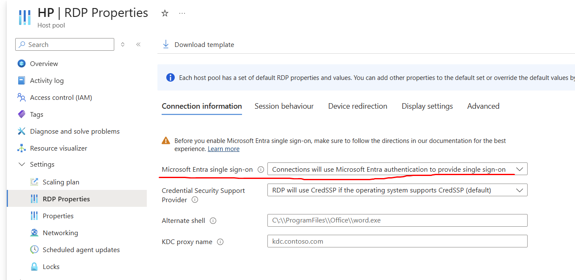Open the Credential Security Support Provider dropdown
This screenshot has height=280, width=575.
click(x=520, y=189)
